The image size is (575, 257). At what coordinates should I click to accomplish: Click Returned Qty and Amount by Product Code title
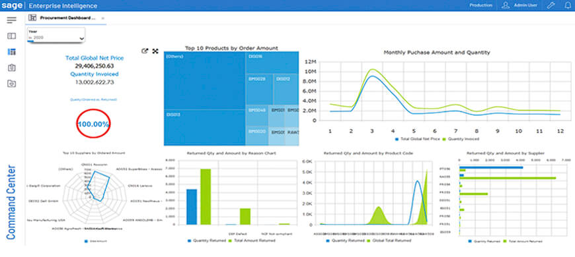coord(368,153)
